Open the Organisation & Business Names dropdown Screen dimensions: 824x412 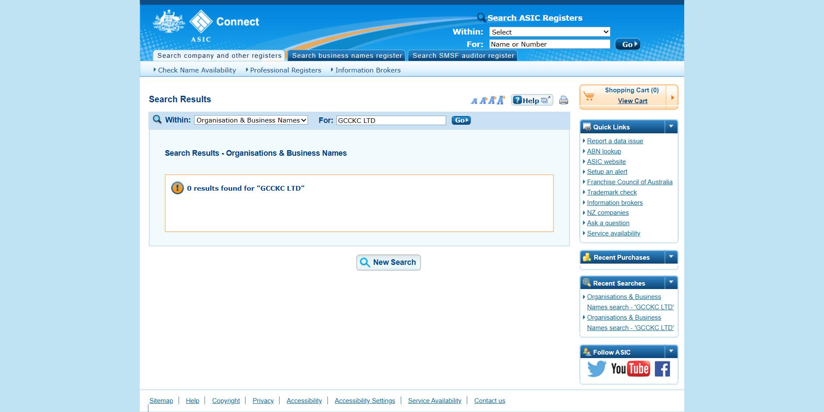point(251,120)
